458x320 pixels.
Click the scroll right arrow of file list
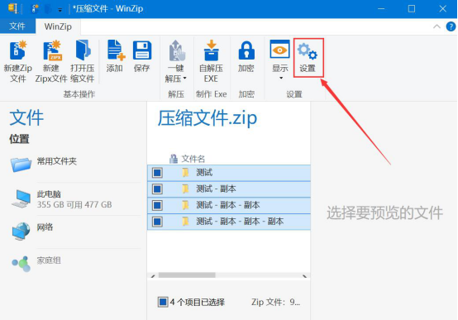(305, 276)
